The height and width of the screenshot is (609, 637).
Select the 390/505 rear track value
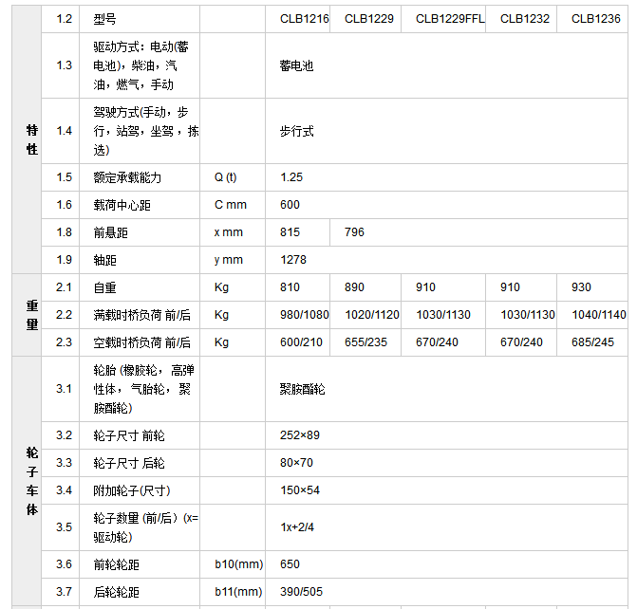pyautogui.click(x=300, y=592)
